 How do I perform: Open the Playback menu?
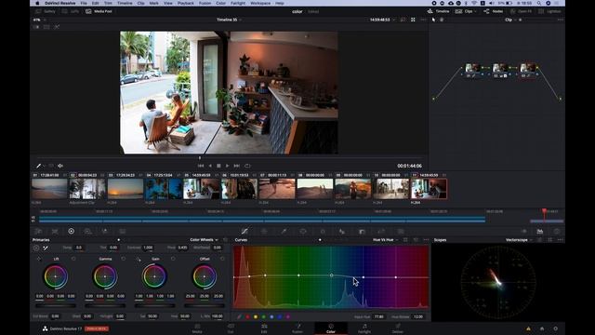pyautogui.click(x=186, y=3)
